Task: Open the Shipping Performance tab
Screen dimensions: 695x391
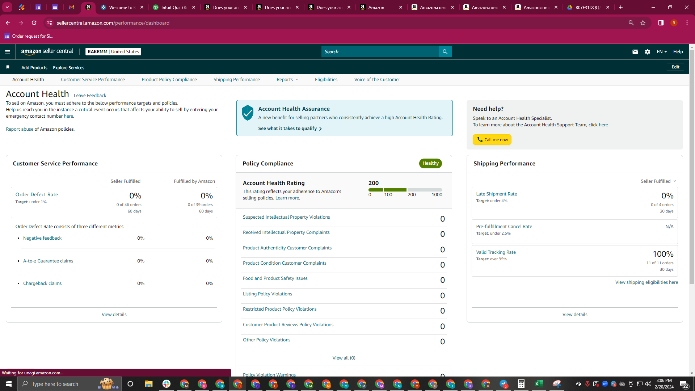Action: click(x=236, y=80)
